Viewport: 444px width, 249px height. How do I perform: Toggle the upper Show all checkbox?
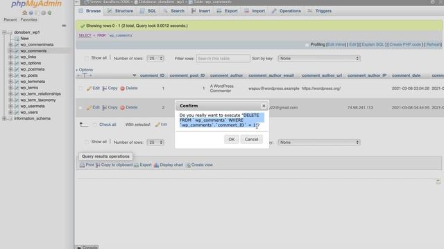[86, 58]
